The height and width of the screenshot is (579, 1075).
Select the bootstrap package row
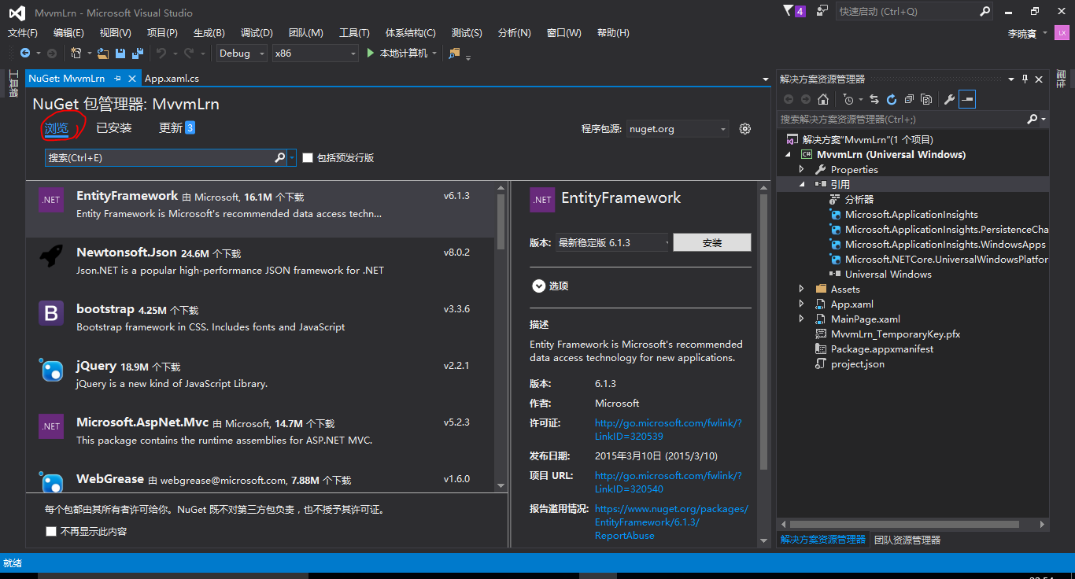pyautogui.click(x=261, y=323)
